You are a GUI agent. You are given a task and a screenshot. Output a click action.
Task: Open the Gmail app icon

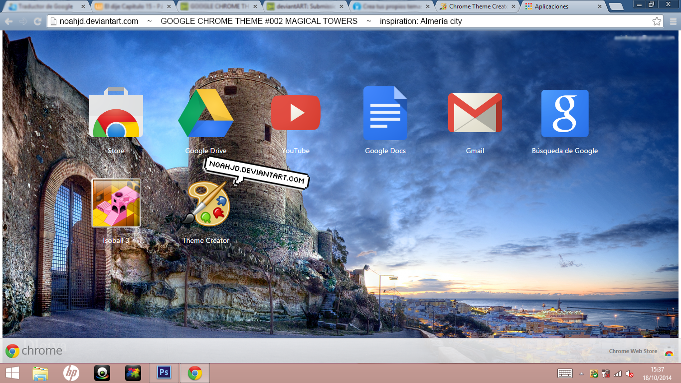pos(475,113)
